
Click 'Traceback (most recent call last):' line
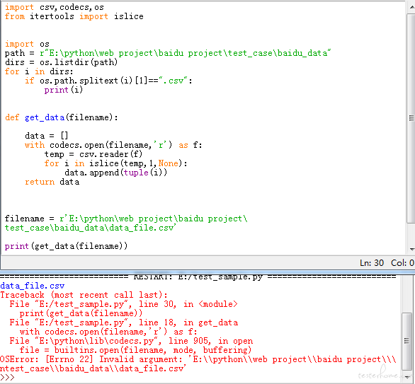[84, 295]
